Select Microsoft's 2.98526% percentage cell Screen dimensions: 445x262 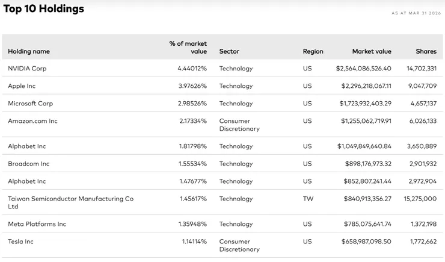tap(192, 104)
